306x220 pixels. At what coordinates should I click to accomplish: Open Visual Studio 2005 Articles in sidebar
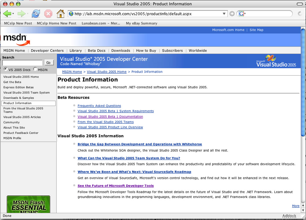22,117
